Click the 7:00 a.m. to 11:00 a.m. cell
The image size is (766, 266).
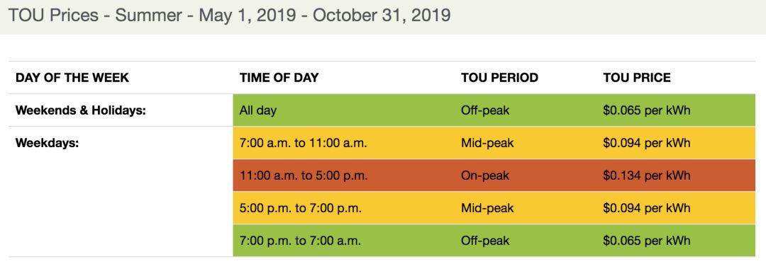tap(303, 143)
